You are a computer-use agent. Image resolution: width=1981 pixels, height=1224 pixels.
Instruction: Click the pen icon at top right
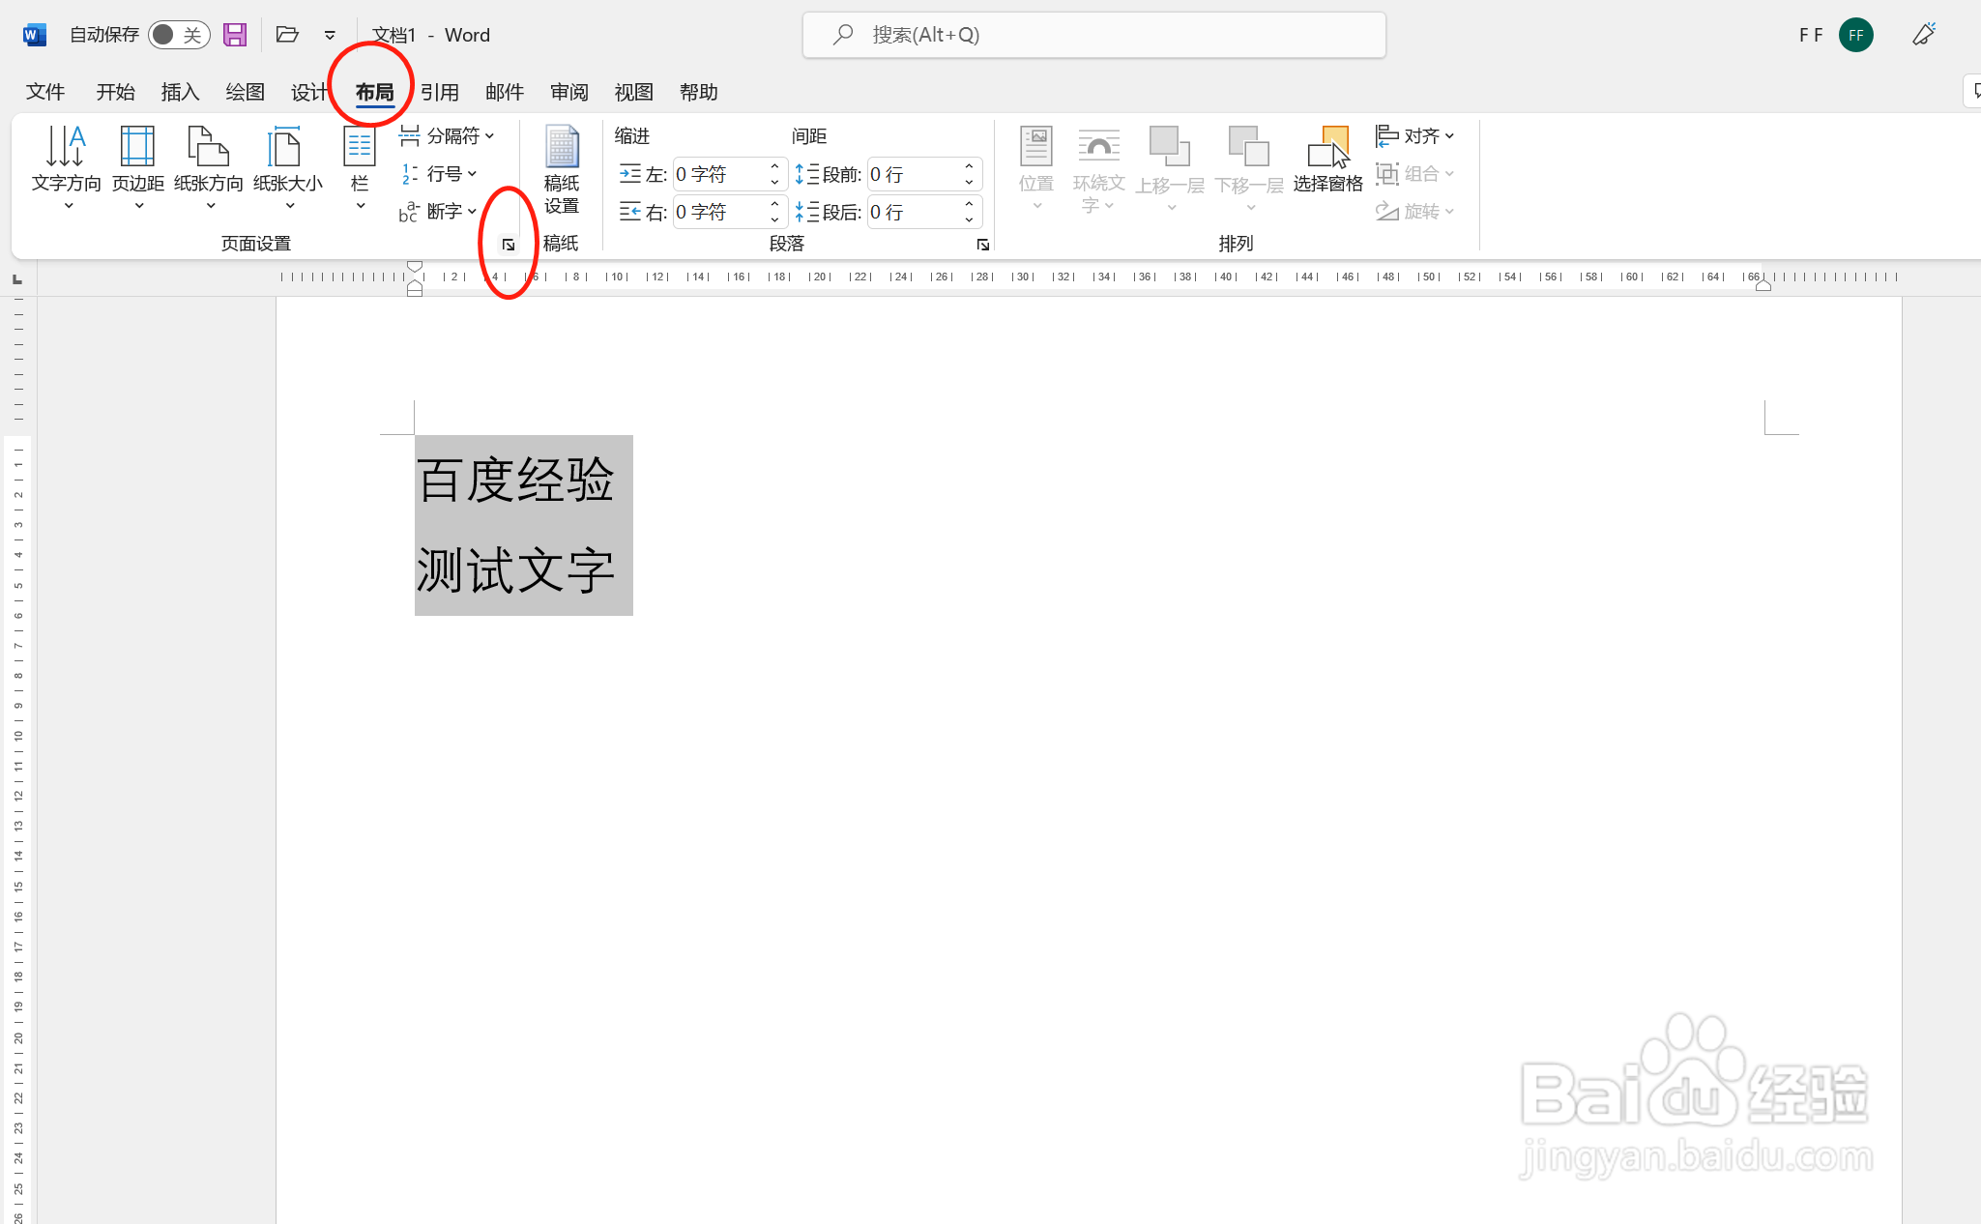pos(1924,35)
